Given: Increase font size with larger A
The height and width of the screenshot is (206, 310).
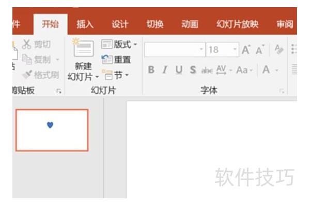Looking at the screenshot, I should (246, 49).
